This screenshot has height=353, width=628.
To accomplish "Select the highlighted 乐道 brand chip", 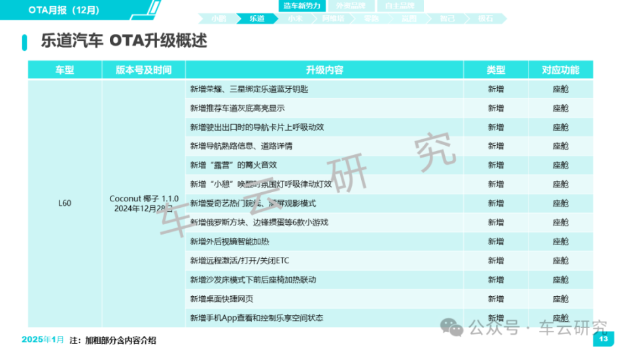I will click(x=256, y=18).
